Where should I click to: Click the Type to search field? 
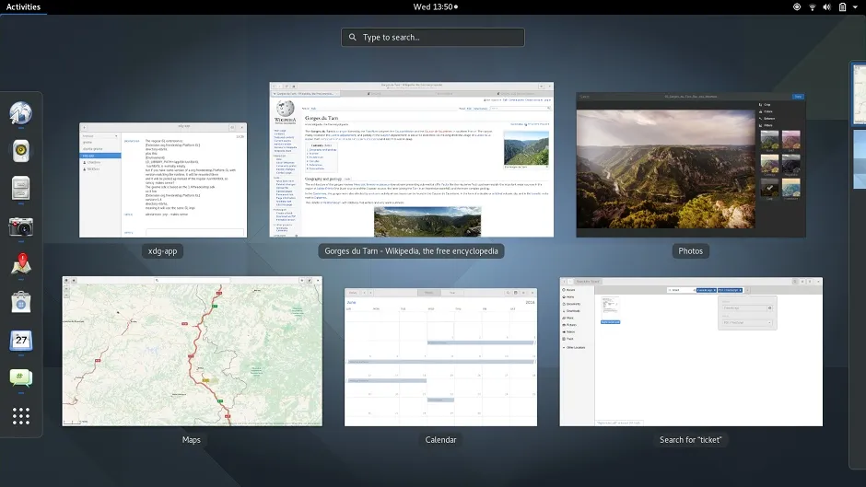433,38
